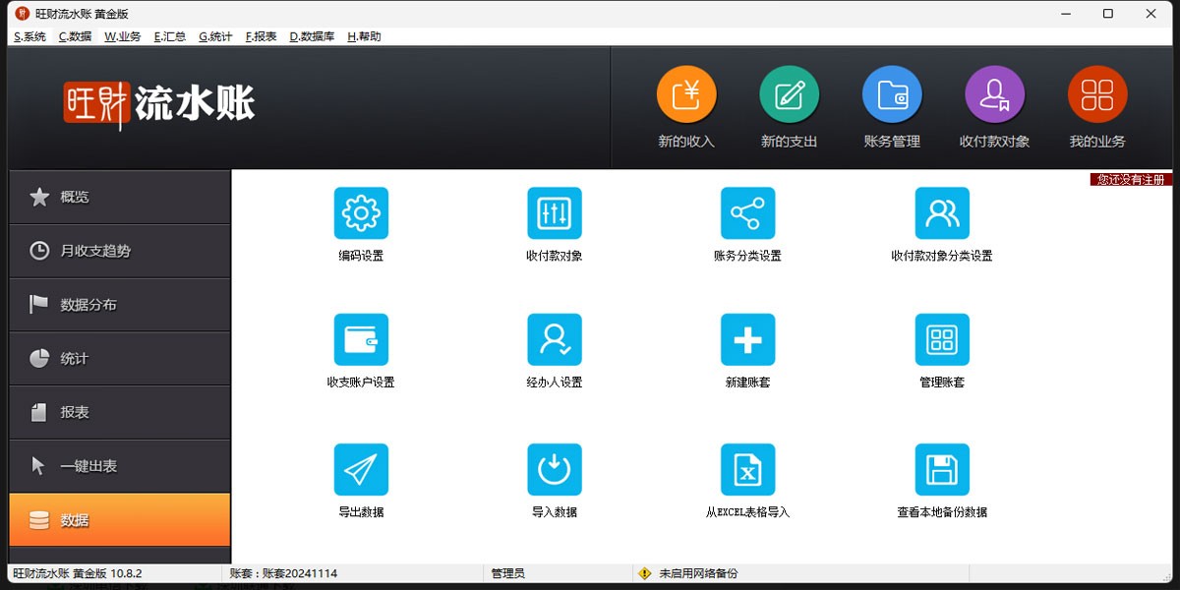This screenshot has height=590, width=1180.
Task: Open 收付款对象分类设置 people icon
Action: pos(942,213)
